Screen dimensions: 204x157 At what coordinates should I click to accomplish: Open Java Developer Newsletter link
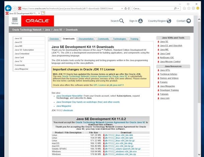pos(70,96)
